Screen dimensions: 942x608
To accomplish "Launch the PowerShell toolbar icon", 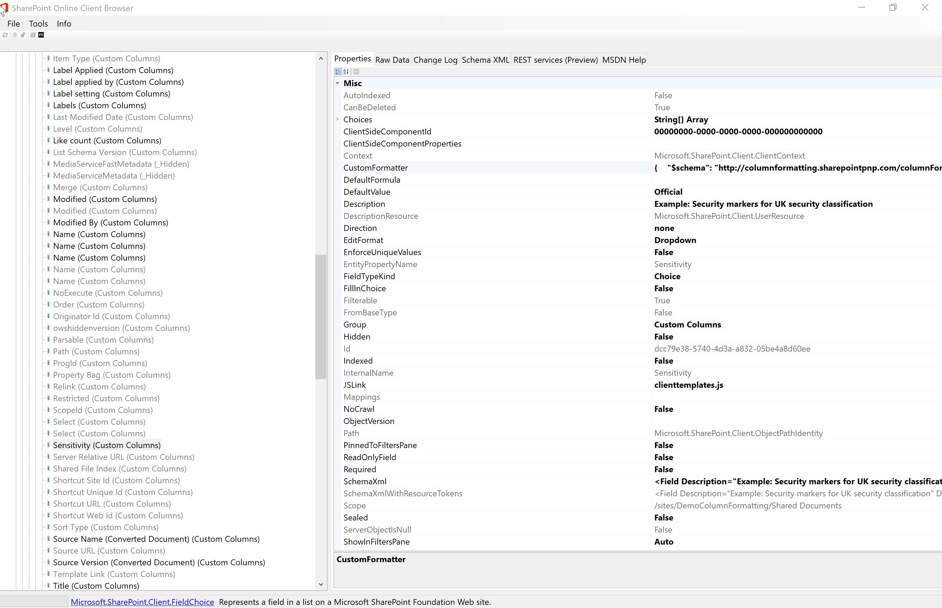I will [x=33, y=35].
